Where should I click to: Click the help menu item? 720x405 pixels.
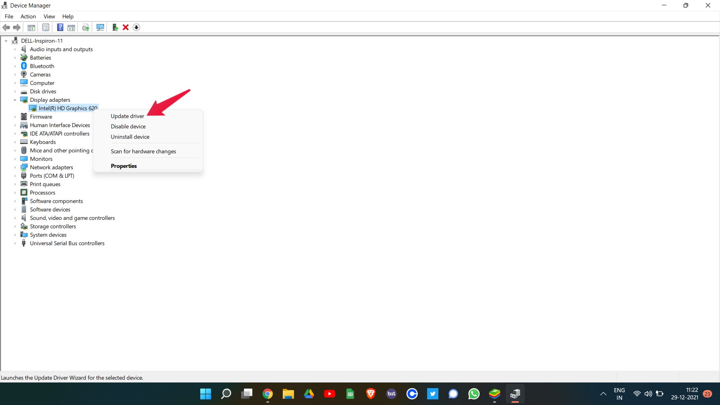tap(68, 16)
